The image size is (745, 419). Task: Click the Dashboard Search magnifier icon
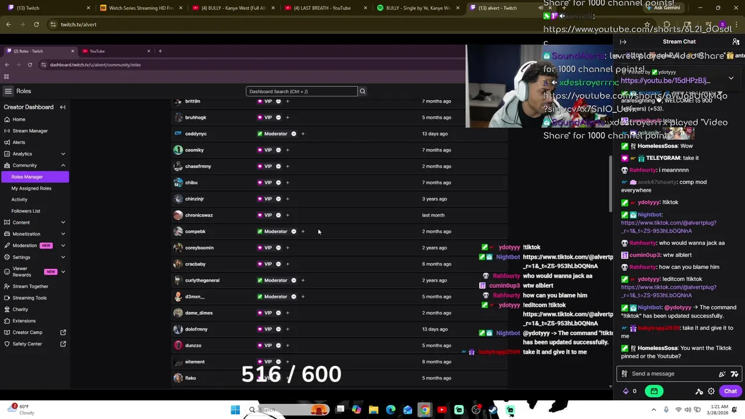(x=362, y=91)
